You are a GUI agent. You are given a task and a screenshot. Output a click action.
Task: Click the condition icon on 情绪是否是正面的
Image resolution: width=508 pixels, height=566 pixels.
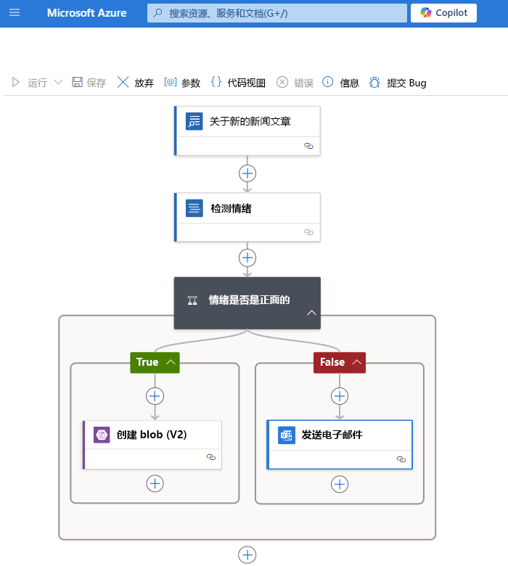tap(192, 300)
